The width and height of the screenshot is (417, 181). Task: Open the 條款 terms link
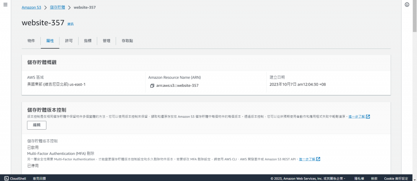pyautogui.click(x=374, y=178)
